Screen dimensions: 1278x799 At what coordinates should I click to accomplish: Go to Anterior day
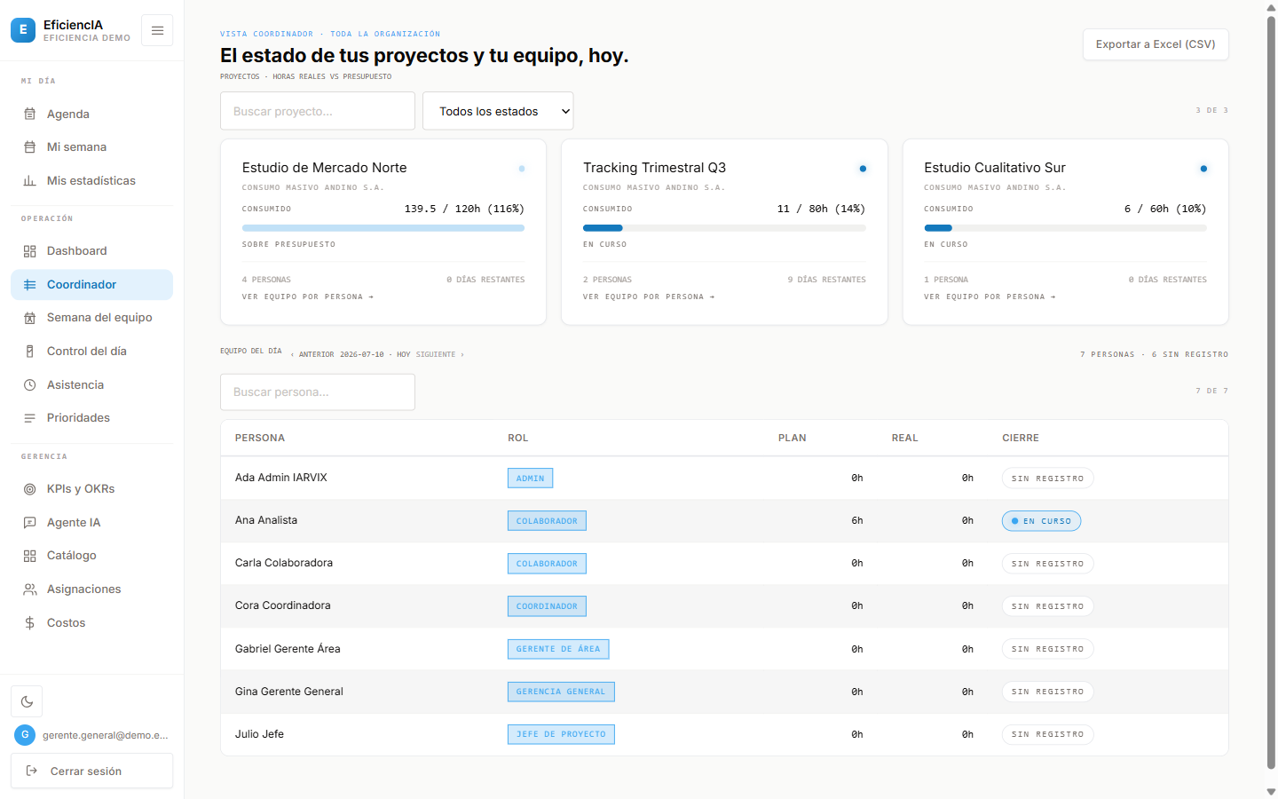(x=312, y=354)
